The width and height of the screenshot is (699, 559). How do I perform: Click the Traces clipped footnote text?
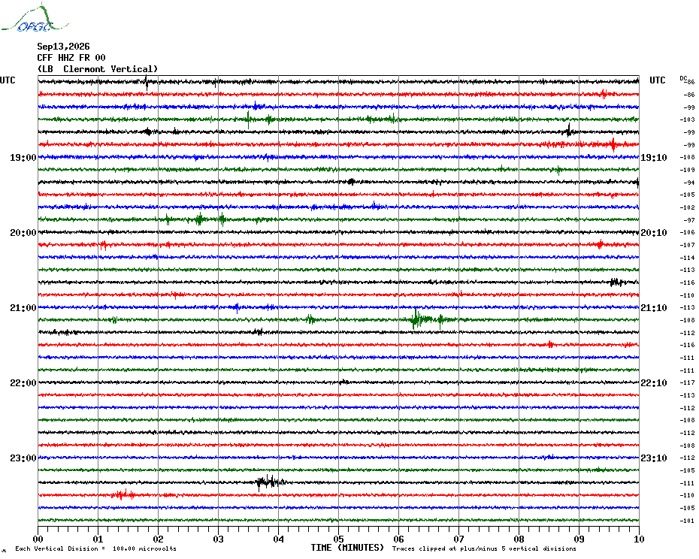tap(484, 548)
